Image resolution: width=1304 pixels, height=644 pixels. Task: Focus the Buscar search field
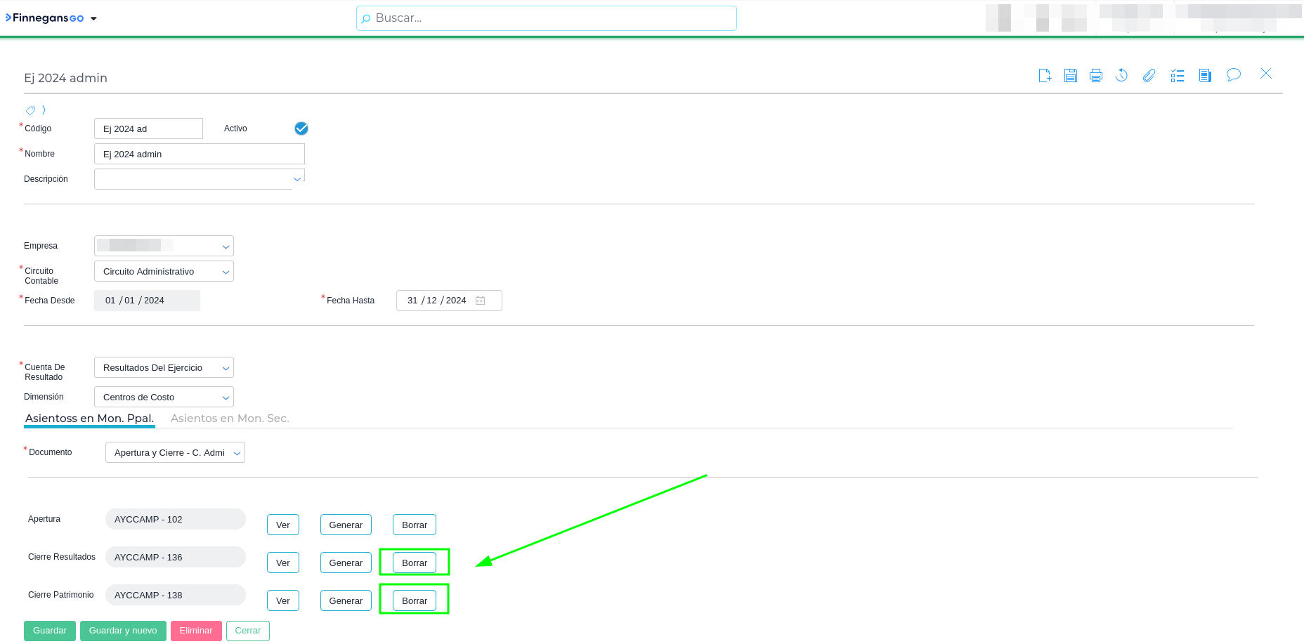click(547, 18)
